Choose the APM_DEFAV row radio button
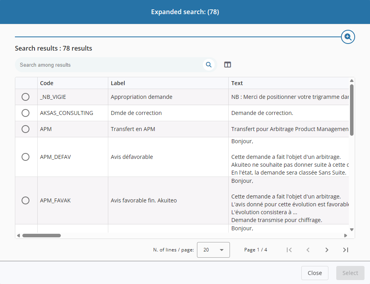 (x=26, y=157)
